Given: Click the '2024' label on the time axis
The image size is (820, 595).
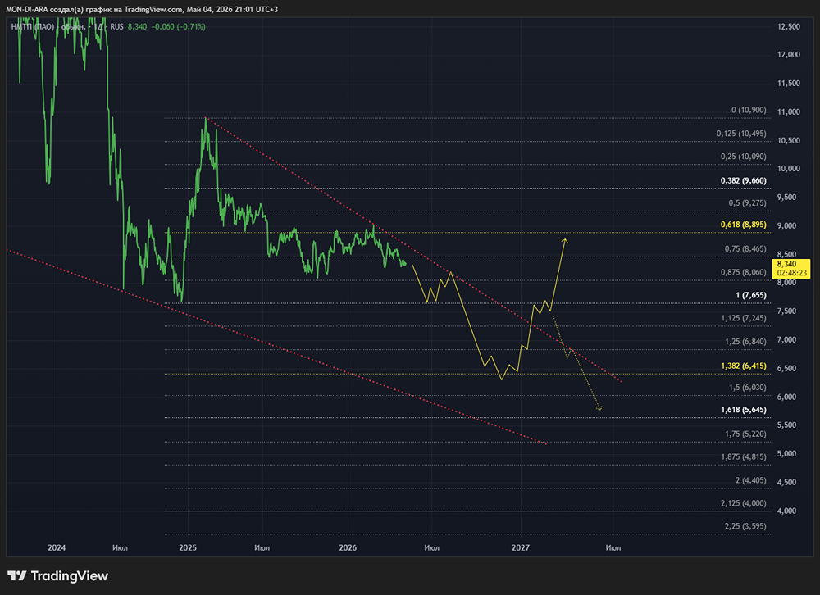Looking at the screenshot, I should click(57, 547).
